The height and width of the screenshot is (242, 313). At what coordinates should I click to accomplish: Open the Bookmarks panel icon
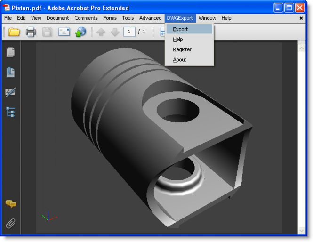click(10, 73)
